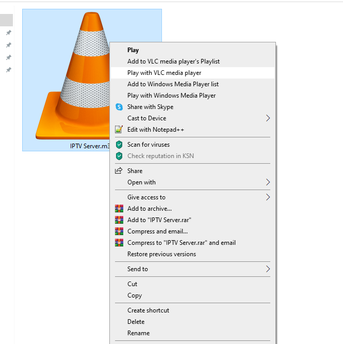This screenshot has height=344, width=343.
Task: Click WinRAR icon beside Compress to "IPTV Server.rar" and email
Action: [x=119, y=243]
